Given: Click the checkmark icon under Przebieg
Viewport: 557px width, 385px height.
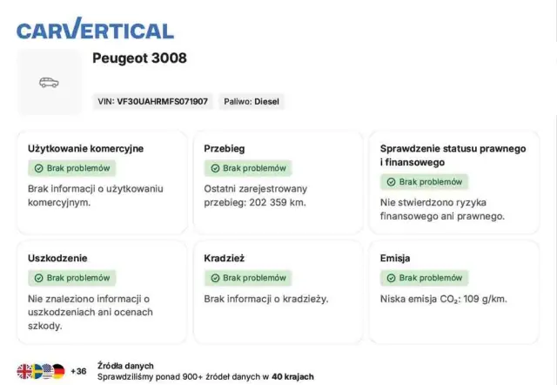Looking at the screenshot, I should tap(215, 168).
